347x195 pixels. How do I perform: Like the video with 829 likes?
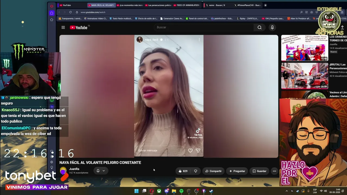click(x=183, y=171)
